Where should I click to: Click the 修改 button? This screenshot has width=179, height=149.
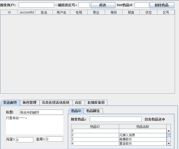pyautogui.click(x=103, y=5)
